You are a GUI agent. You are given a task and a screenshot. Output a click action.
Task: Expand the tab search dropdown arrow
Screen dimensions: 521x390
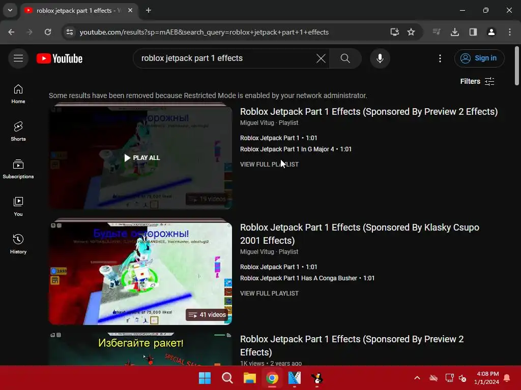10,10
